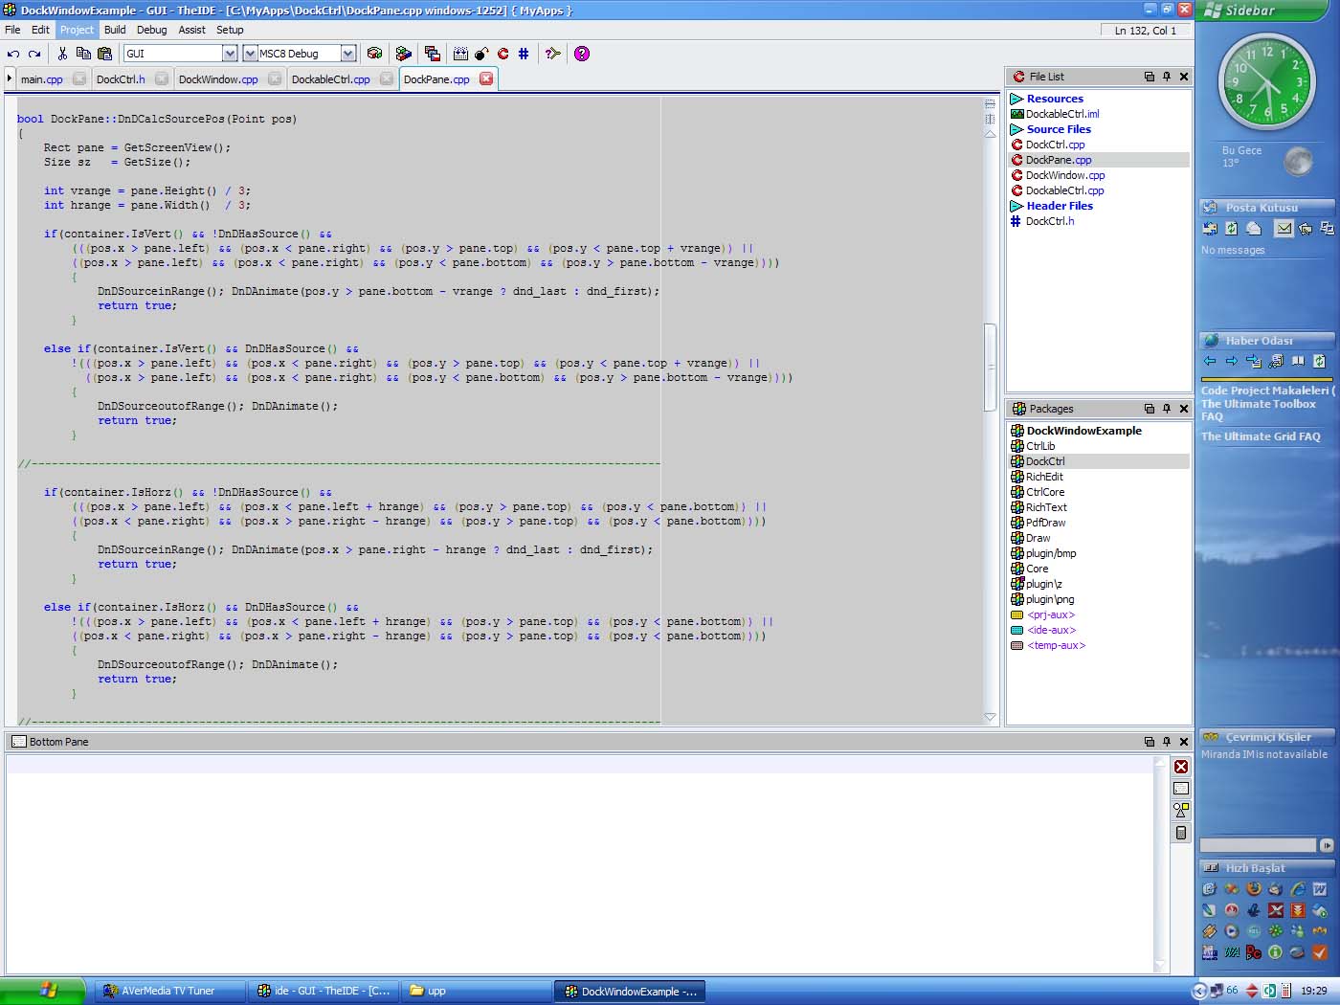Toggle the pin on Packages panel
The width and height of the screenshot is (1340, 1005).
pyautogui.click(x=1167, y=409)
